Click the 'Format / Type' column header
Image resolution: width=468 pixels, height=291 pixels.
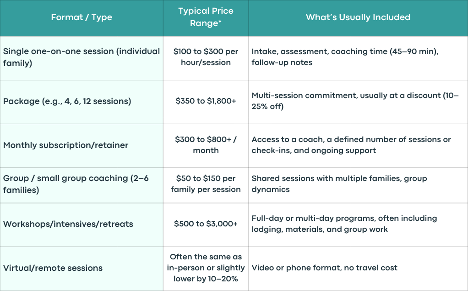coord(82,18)
